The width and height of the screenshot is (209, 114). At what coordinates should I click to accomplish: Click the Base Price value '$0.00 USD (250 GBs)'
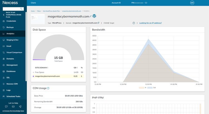pos(74,96)
